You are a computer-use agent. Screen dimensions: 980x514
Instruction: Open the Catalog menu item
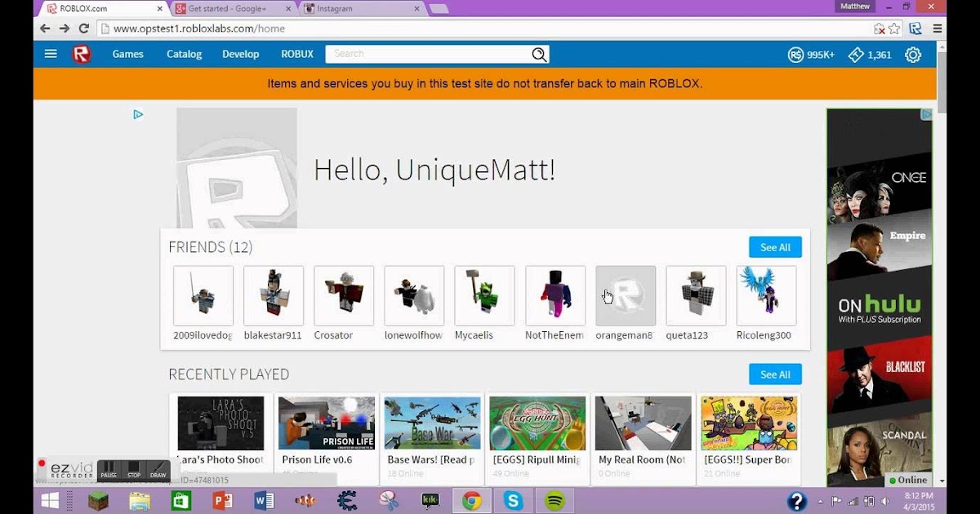click(184, 55)
